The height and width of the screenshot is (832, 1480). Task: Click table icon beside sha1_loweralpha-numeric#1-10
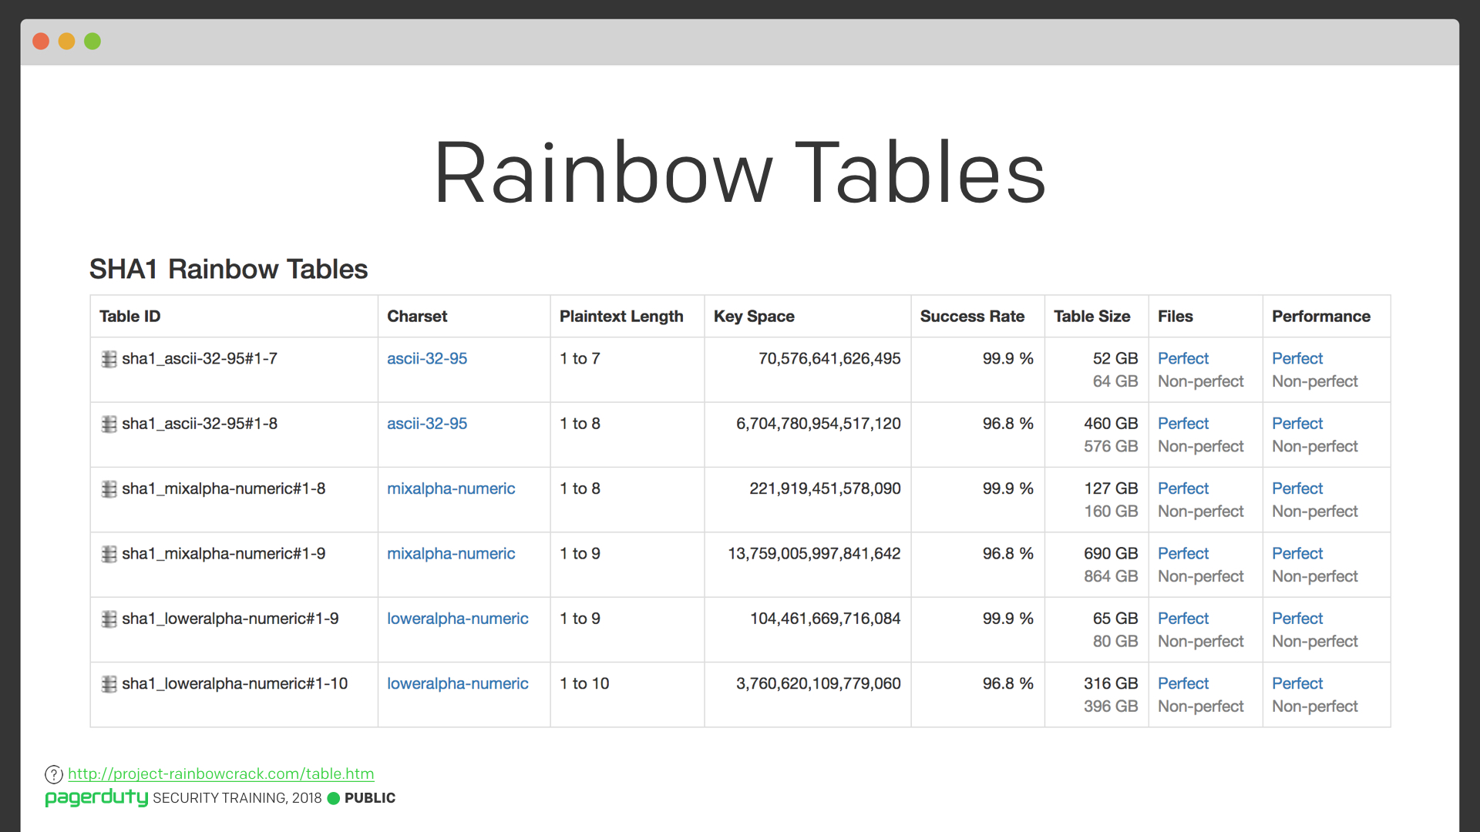point(109,684)
